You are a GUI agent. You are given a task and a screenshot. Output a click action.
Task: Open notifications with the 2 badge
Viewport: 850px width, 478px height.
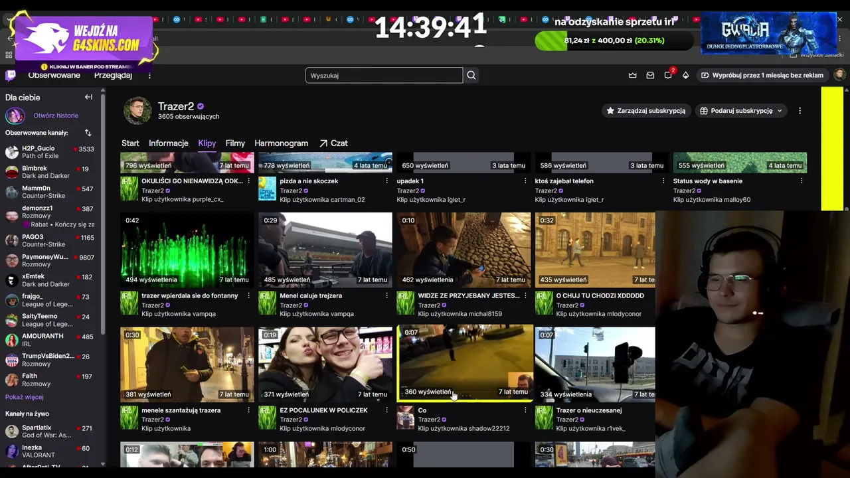(669, 75)
